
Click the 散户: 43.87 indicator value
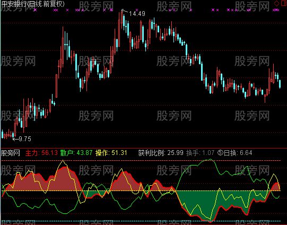[76, 153]
